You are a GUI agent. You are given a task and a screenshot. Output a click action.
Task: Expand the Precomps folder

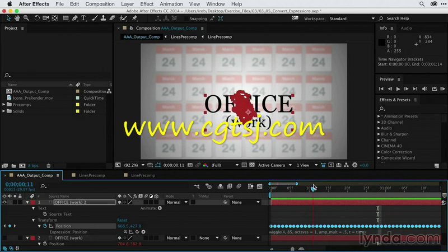(x=4, y=105)
